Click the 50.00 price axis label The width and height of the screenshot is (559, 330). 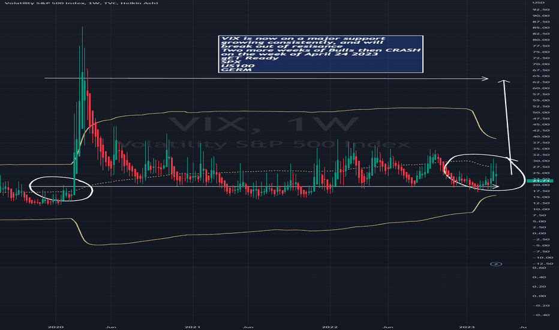(x=541, y=112)
